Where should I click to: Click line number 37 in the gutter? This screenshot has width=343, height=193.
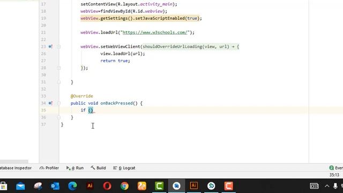43,124
